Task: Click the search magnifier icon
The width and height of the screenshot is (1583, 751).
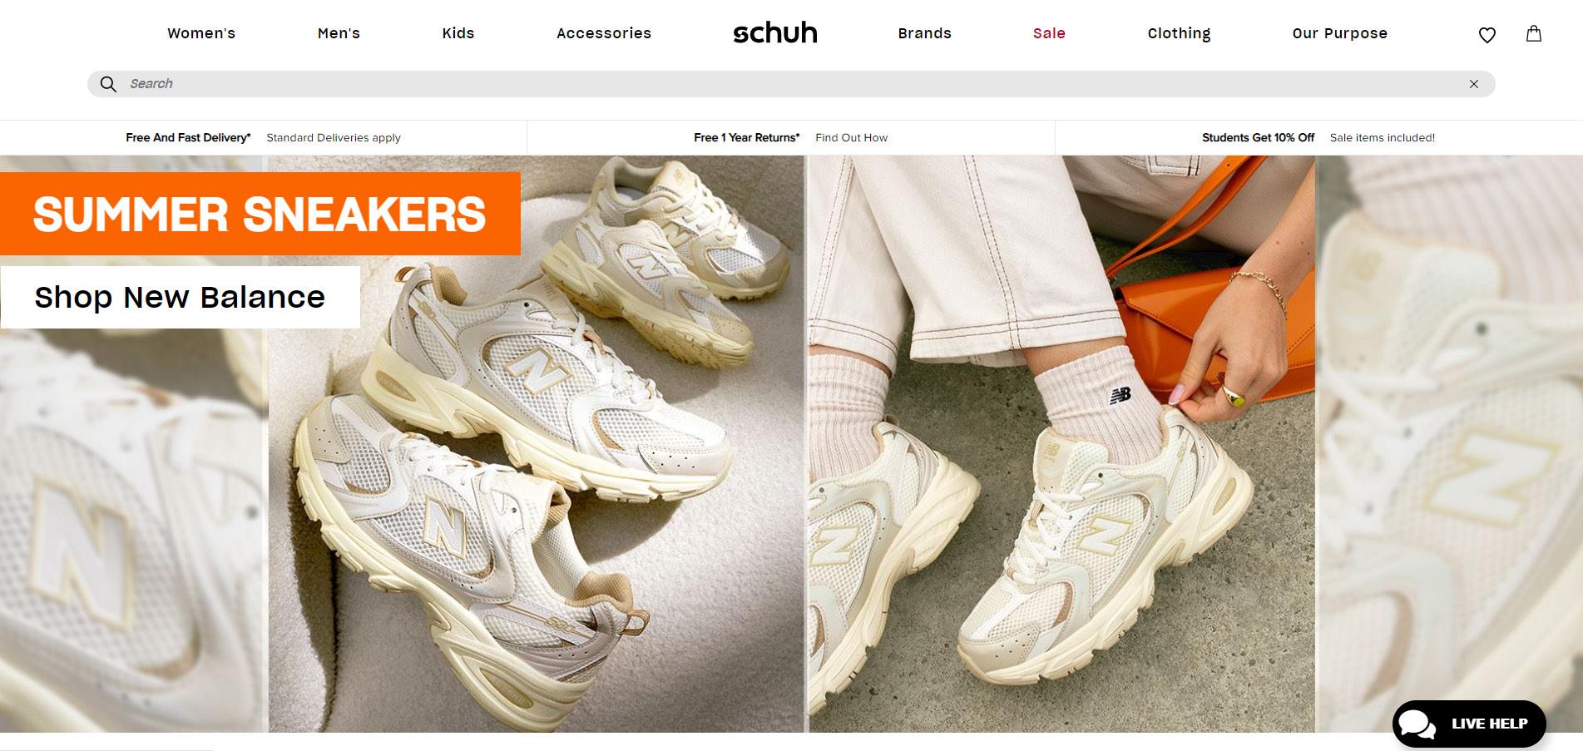Action: (108, 84)
